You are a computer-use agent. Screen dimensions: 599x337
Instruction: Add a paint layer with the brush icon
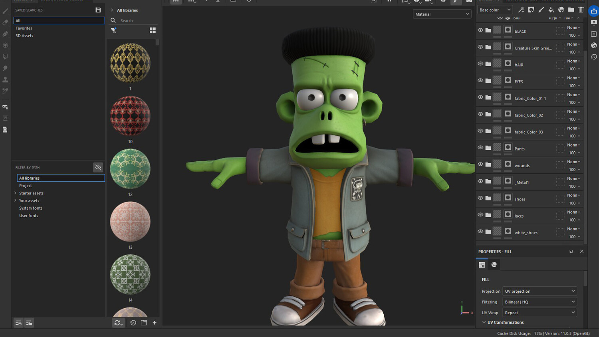coord(541,10)
